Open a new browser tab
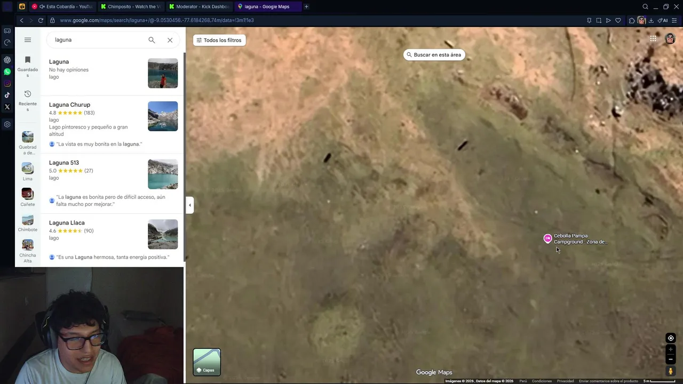Image resolution: width=683 pixels, height=384 pixels. 306,6
